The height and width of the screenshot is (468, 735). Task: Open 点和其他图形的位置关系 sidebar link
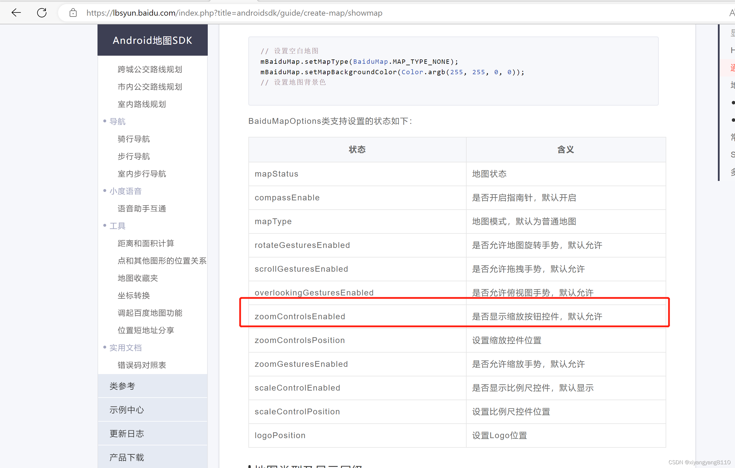pos(162,261)
